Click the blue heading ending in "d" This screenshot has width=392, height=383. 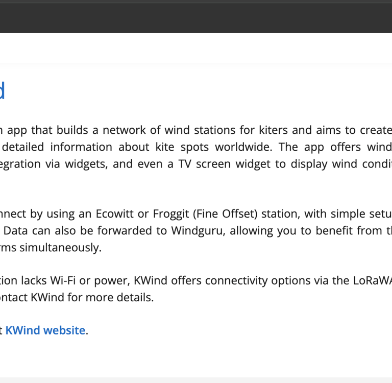pyautogui.click(x=2, y=91)
